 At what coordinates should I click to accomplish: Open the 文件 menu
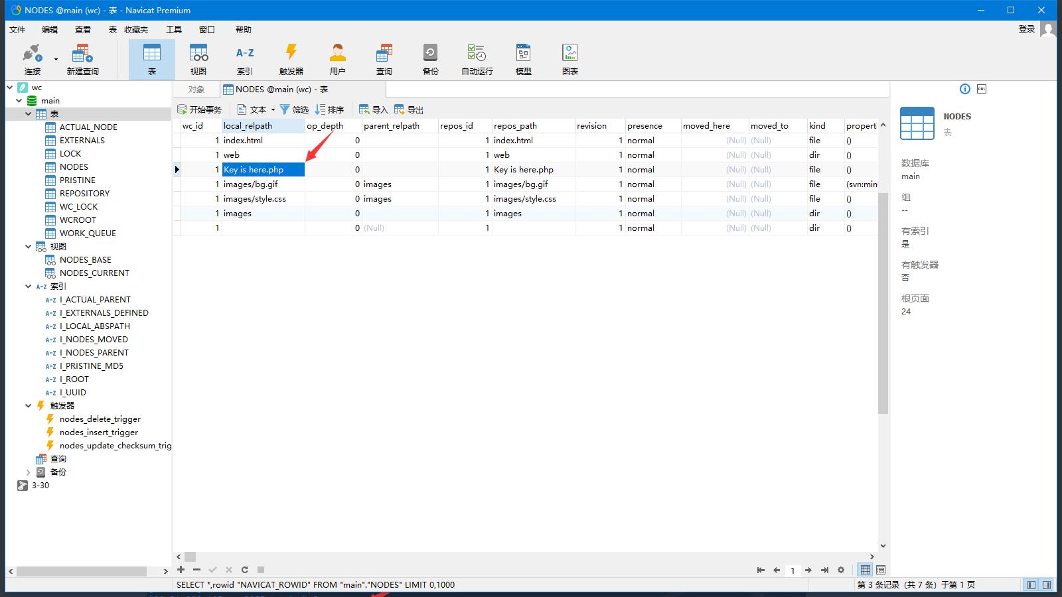17,29
